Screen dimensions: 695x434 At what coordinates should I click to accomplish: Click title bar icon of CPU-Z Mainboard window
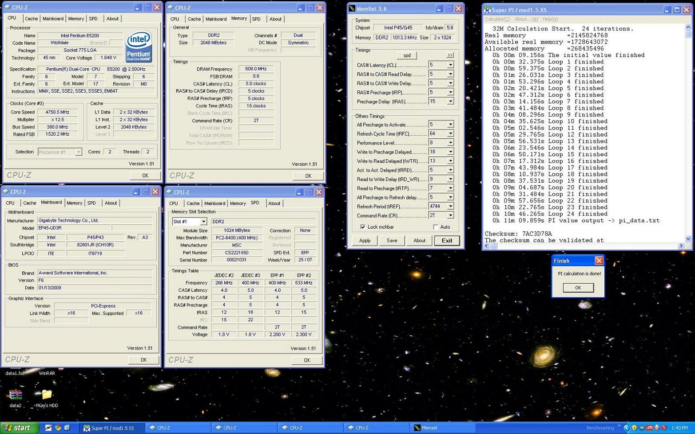coord(6,192)
